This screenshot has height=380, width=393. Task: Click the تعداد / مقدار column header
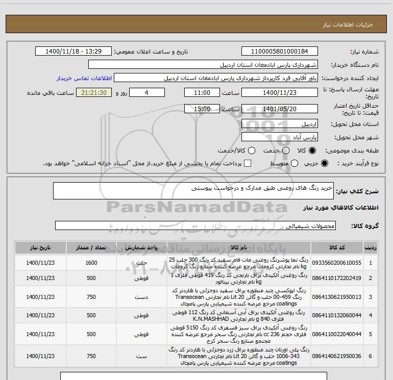(x=91, y=248)
